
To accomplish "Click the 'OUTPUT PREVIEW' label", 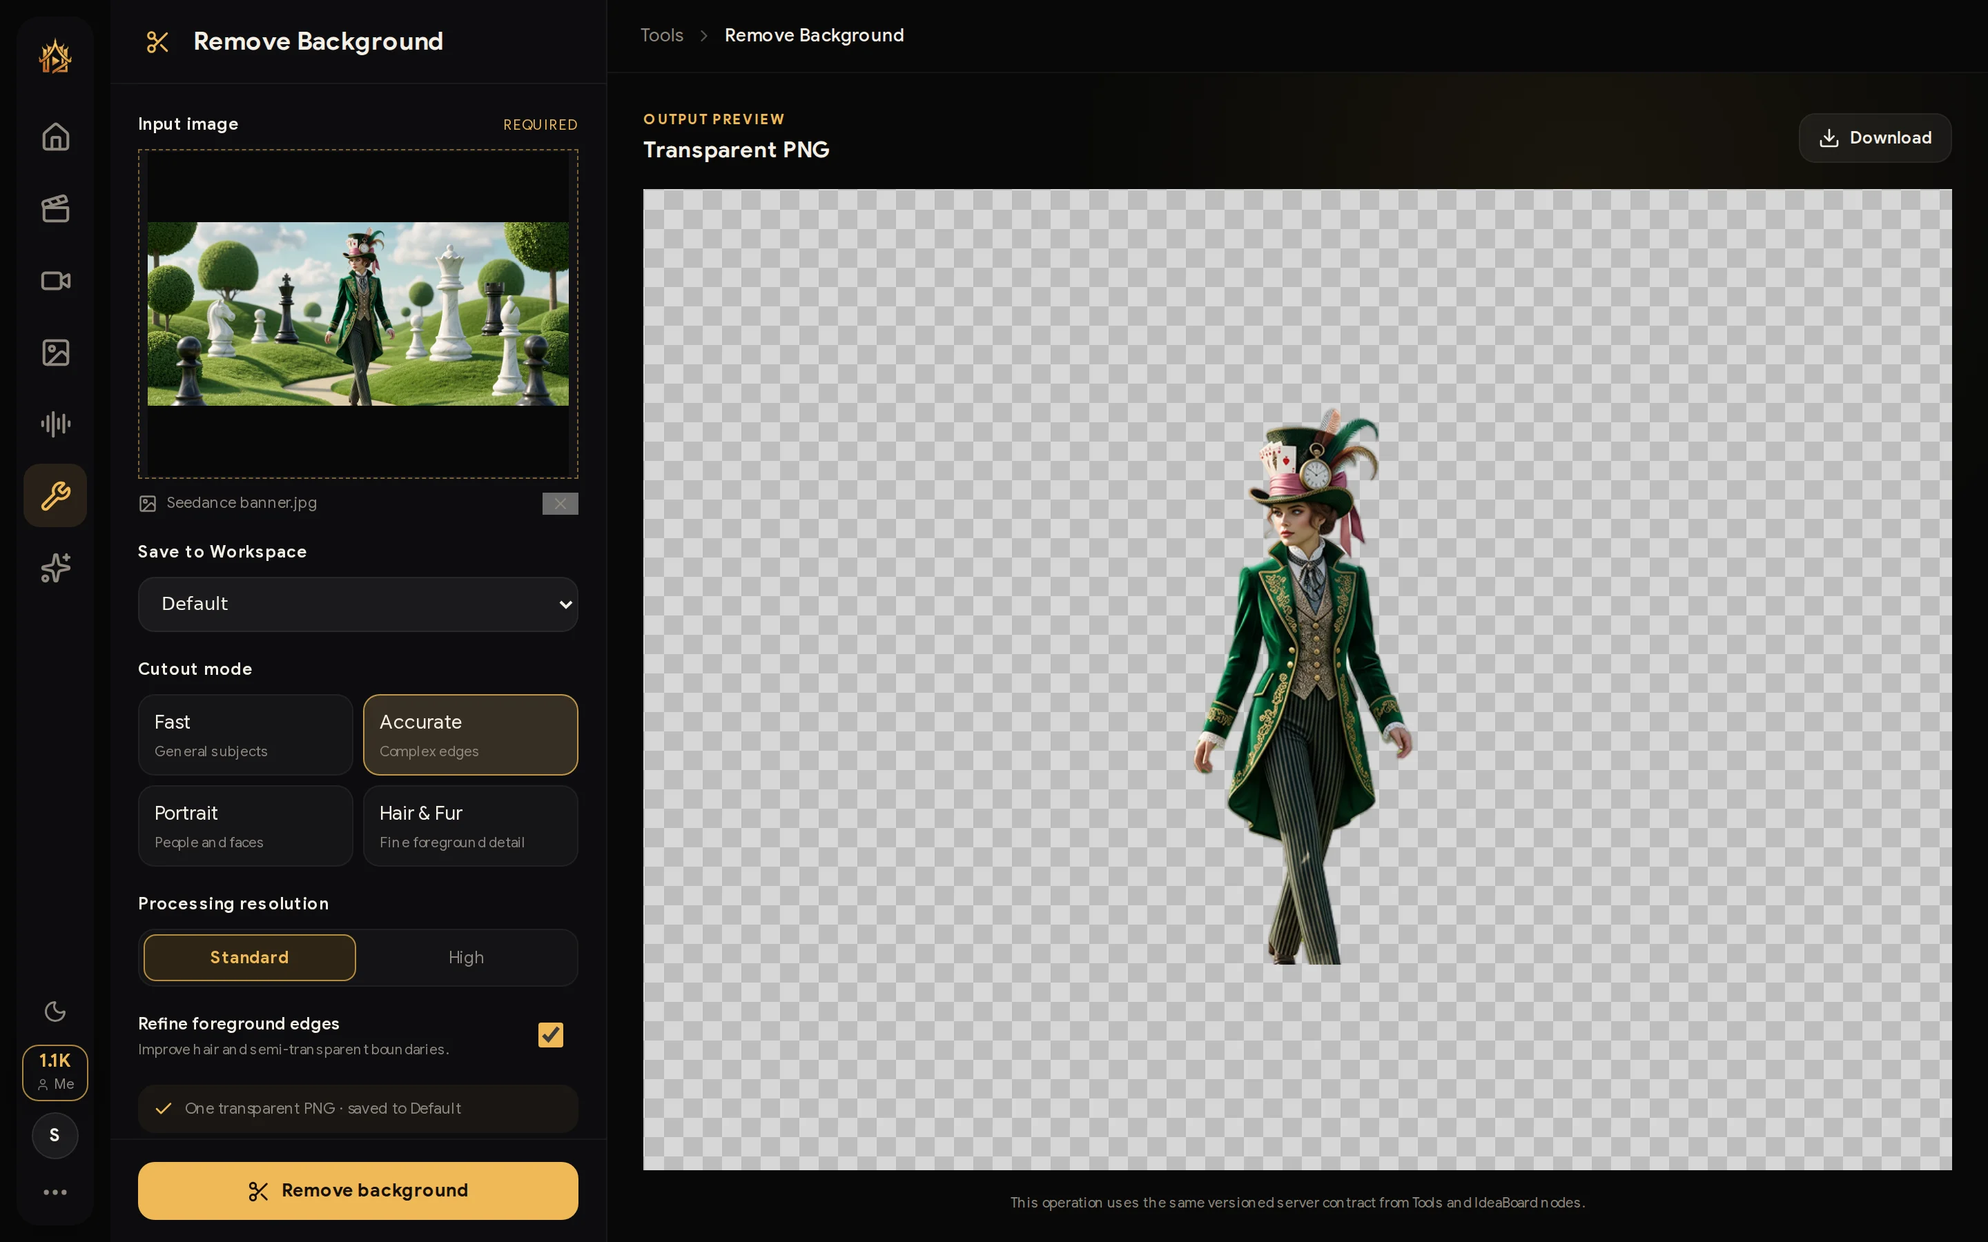I will pos(714,119).
